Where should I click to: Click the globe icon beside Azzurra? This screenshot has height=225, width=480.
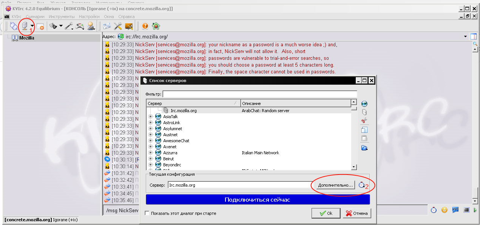pyautogui.click(x=158, y=153)
